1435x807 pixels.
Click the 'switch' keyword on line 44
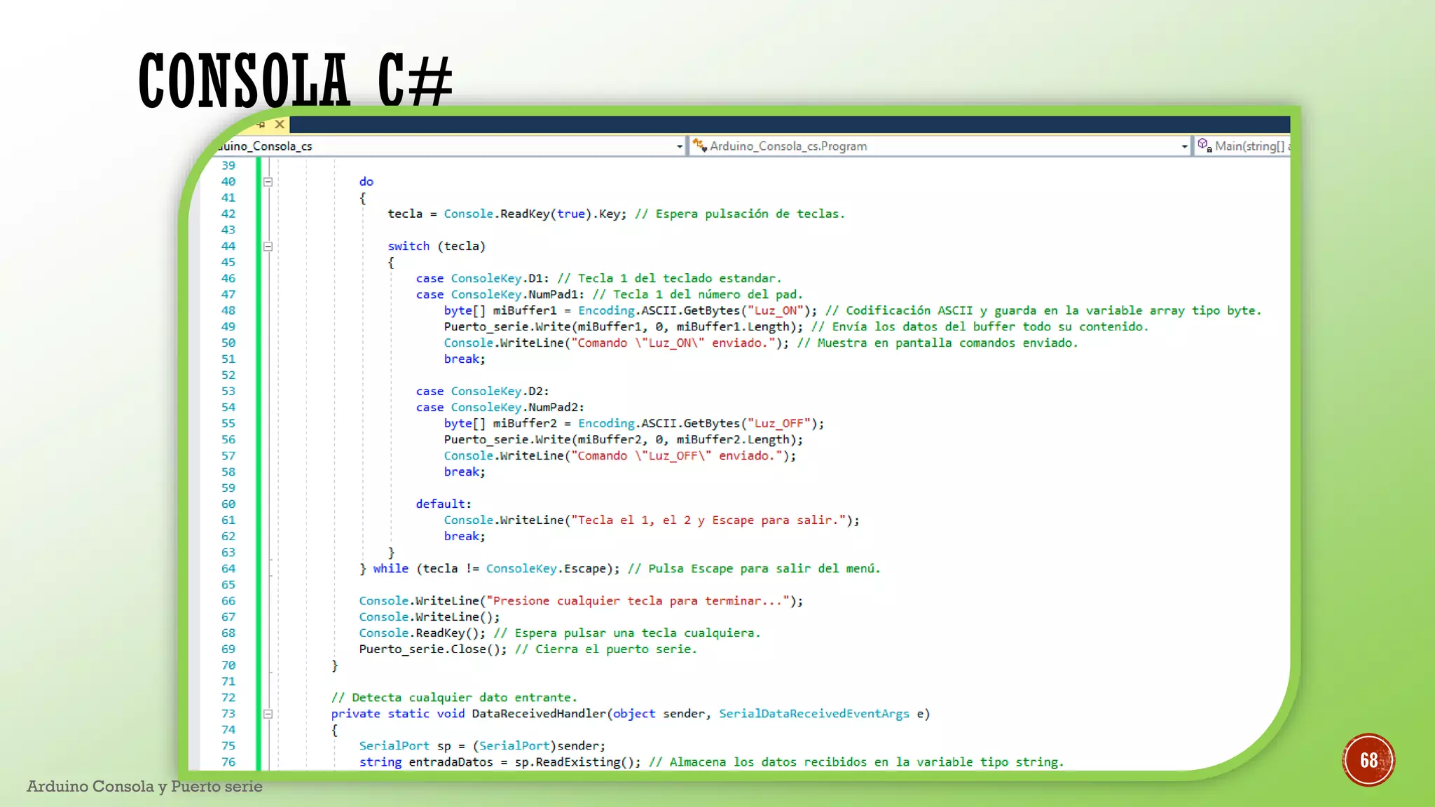pos(408,246)
